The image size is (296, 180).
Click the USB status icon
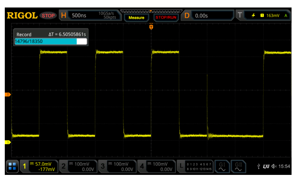(259, 166)
